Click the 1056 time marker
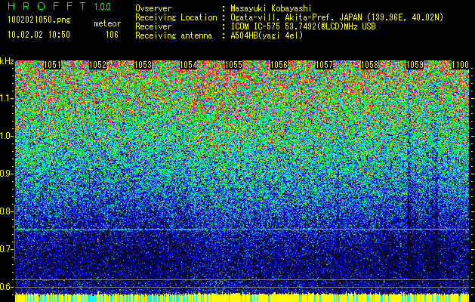475x302 pixels. [x=279, y=65]
